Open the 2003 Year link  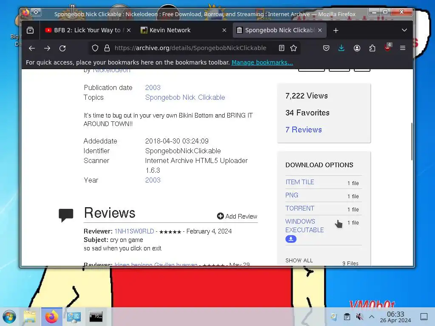(153, 180)
